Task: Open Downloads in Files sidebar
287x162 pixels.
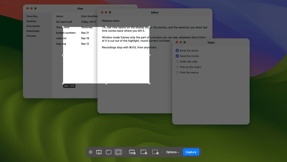Action: click(33, 31)
